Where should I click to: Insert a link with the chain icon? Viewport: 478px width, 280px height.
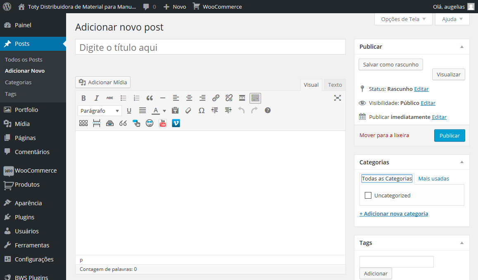[216, 98]
